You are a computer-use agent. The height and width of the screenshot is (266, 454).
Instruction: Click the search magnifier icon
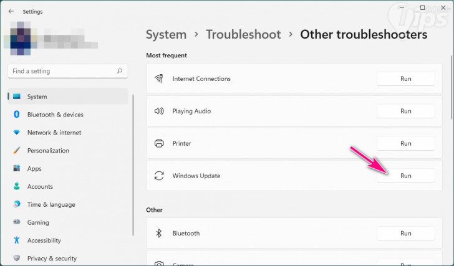coord(120,71)
